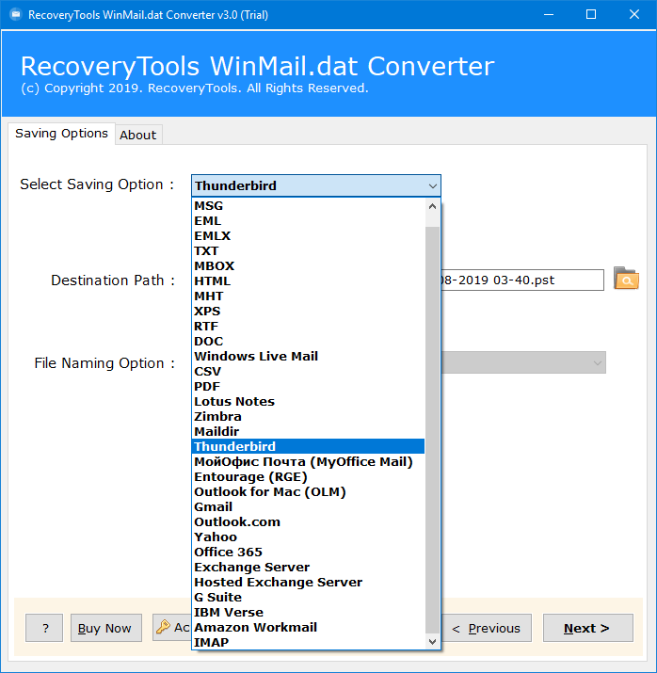This screenshot has height=673, width=657.
Task: Choose EML format in the list
Action: coord(308,220)
